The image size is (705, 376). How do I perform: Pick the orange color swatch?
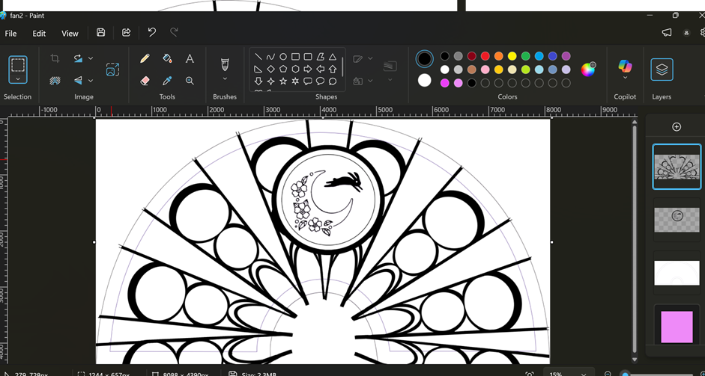point(499,56)
